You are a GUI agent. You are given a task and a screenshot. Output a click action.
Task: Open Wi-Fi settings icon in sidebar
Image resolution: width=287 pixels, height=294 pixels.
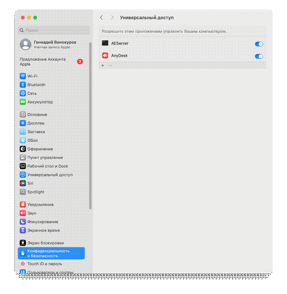point(23,76)
